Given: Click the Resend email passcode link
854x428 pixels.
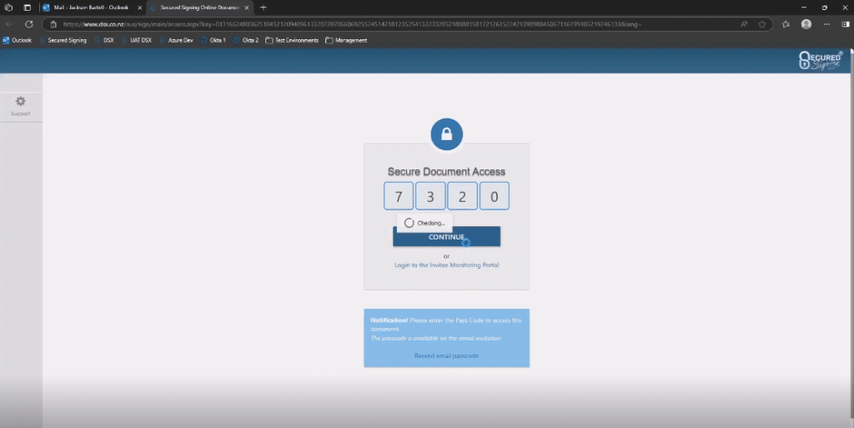Looking at the screenshot, I should pyautogui.click(x=446, y=355).
